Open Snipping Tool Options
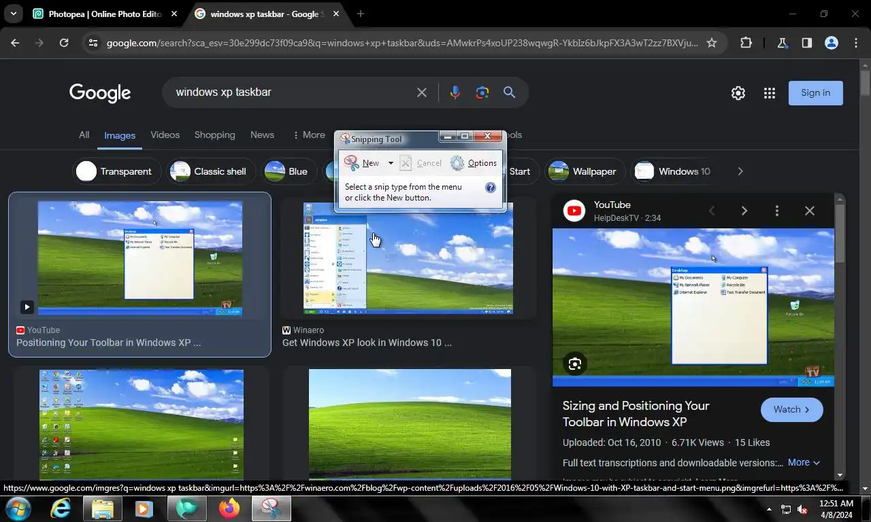871x522 pixels. 474,163
